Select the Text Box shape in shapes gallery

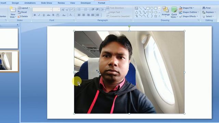(x=136, y=8)
